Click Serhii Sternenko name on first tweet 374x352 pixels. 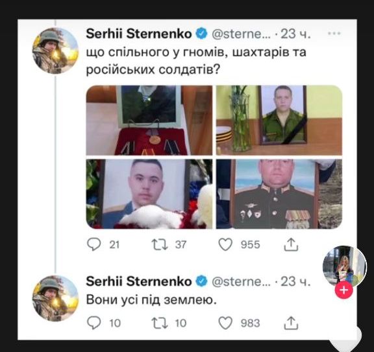click(139, 34)
